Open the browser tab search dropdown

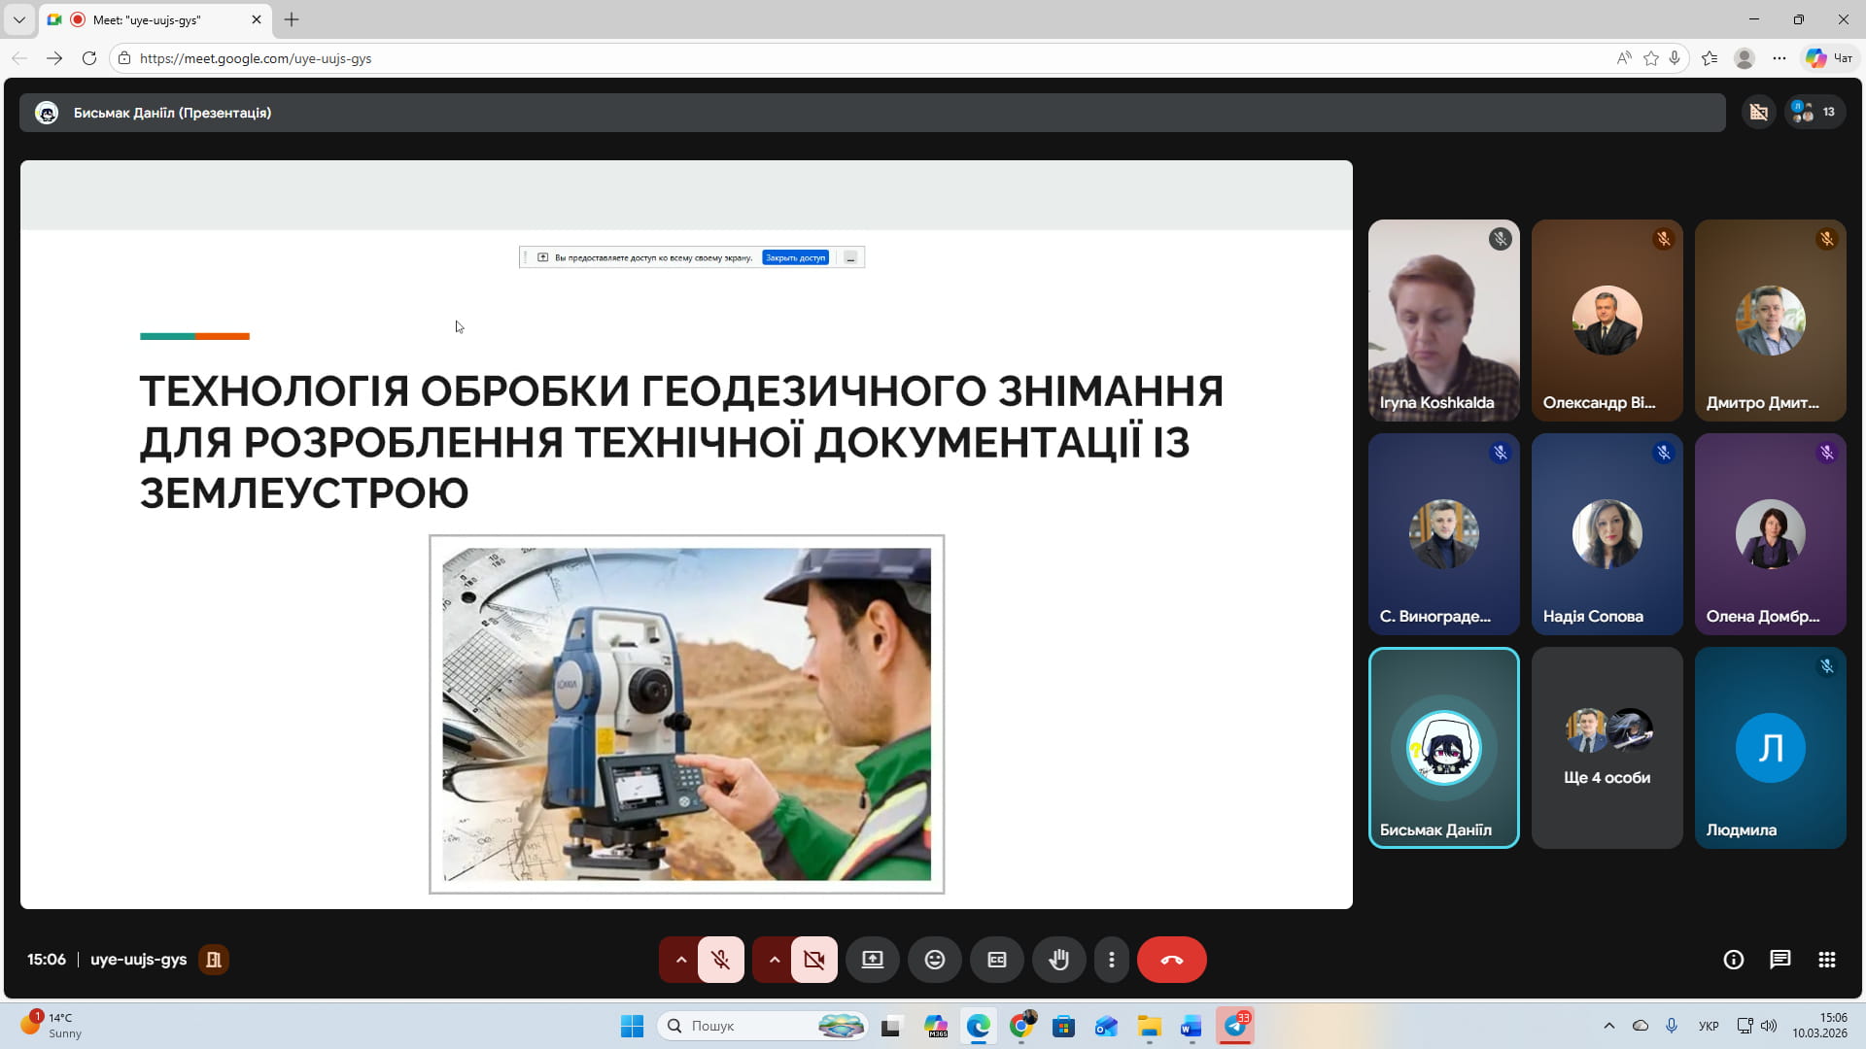[18, 19]
